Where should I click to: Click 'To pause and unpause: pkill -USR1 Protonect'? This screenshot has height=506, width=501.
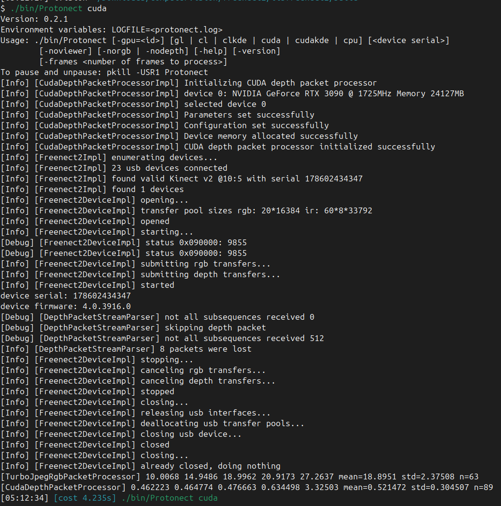(x=104, y=72)
